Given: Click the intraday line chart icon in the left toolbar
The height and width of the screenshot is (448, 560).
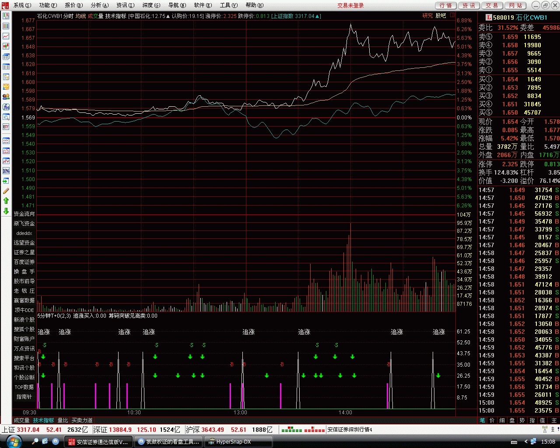Looking at the screenshot, I should click(x=6, y=36).
